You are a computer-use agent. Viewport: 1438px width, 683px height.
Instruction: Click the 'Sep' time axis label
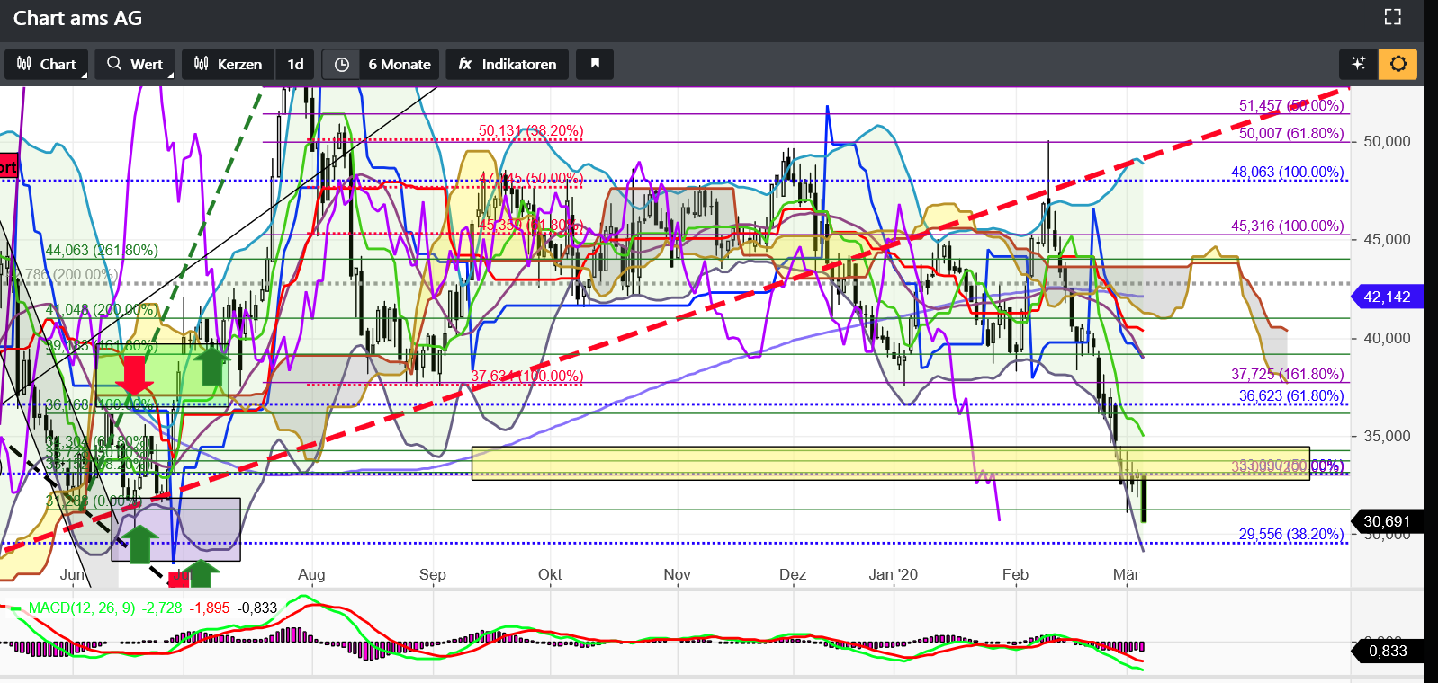point(433,574)
